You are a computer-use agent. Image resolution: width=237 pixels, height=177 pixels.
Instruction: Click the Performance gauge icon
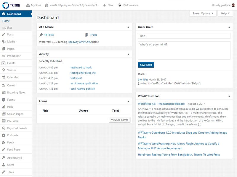tap(120, 5)
